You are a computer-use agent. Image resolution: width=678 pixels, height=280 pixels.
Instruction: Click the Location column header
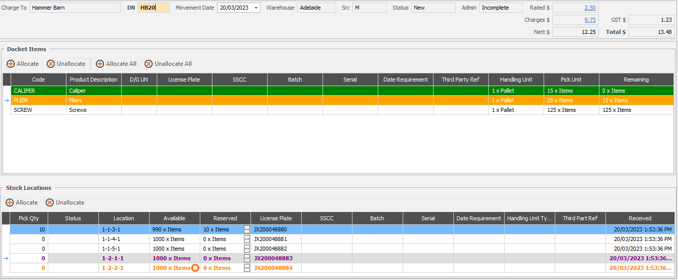click(124, 218)
